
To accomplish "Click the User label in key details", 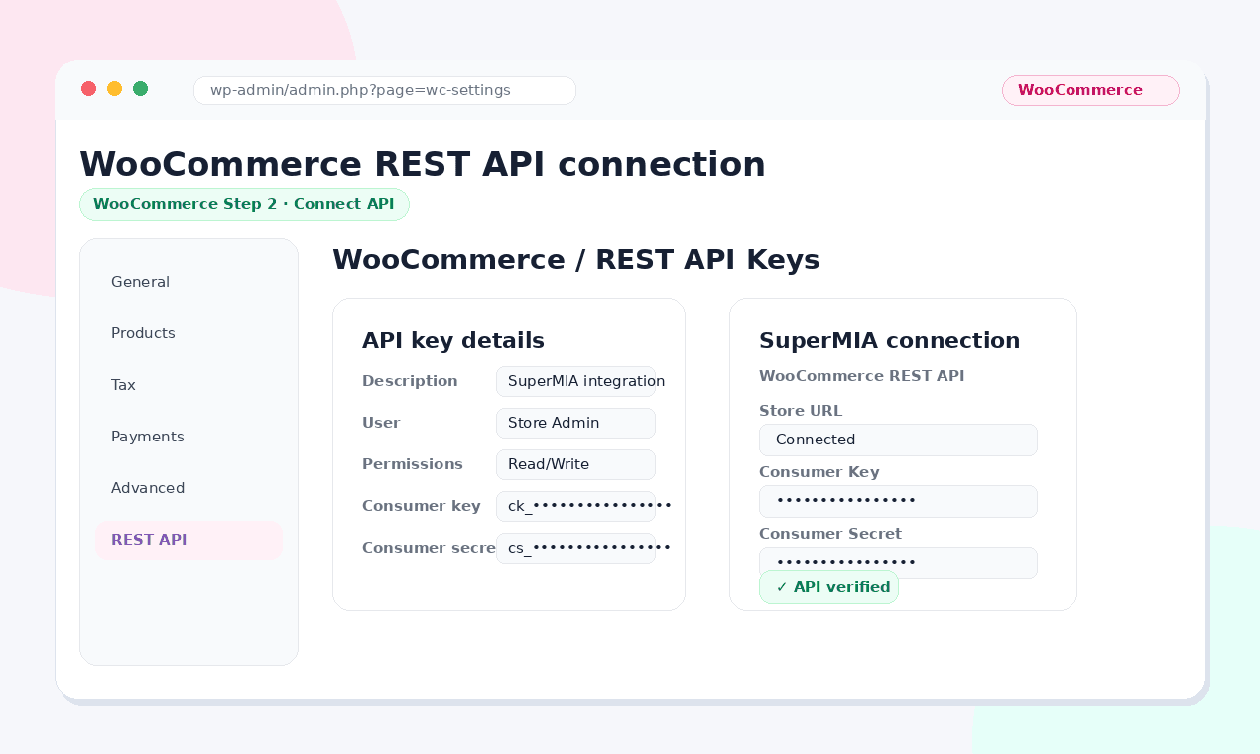I will (x=381, y=423).
